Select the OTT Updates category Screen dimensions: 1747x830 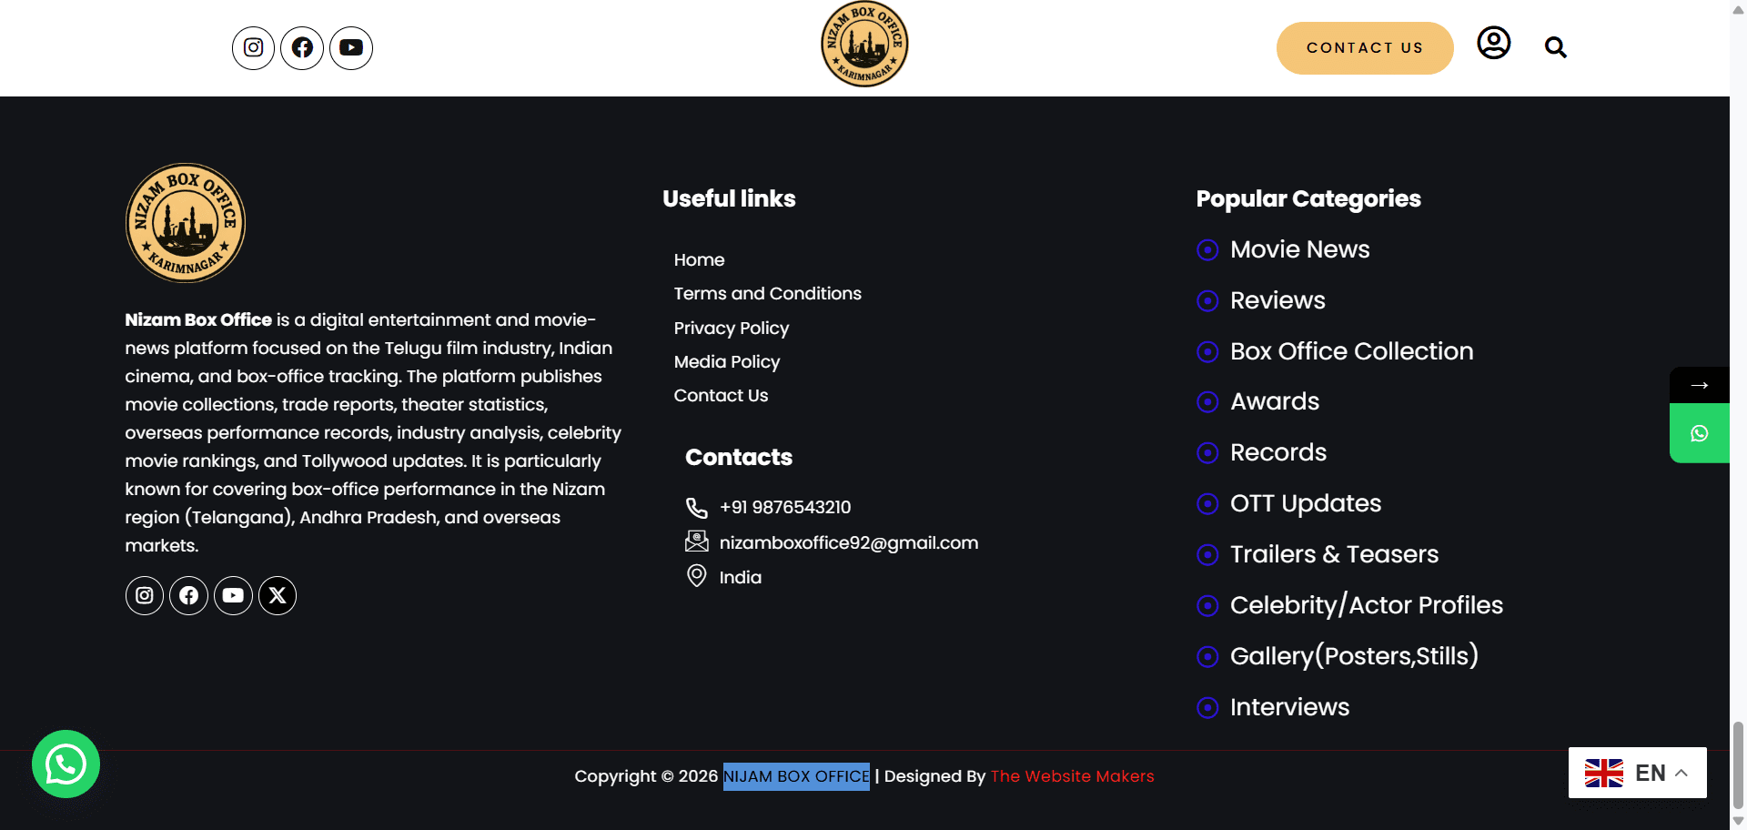pos(1305,503)
